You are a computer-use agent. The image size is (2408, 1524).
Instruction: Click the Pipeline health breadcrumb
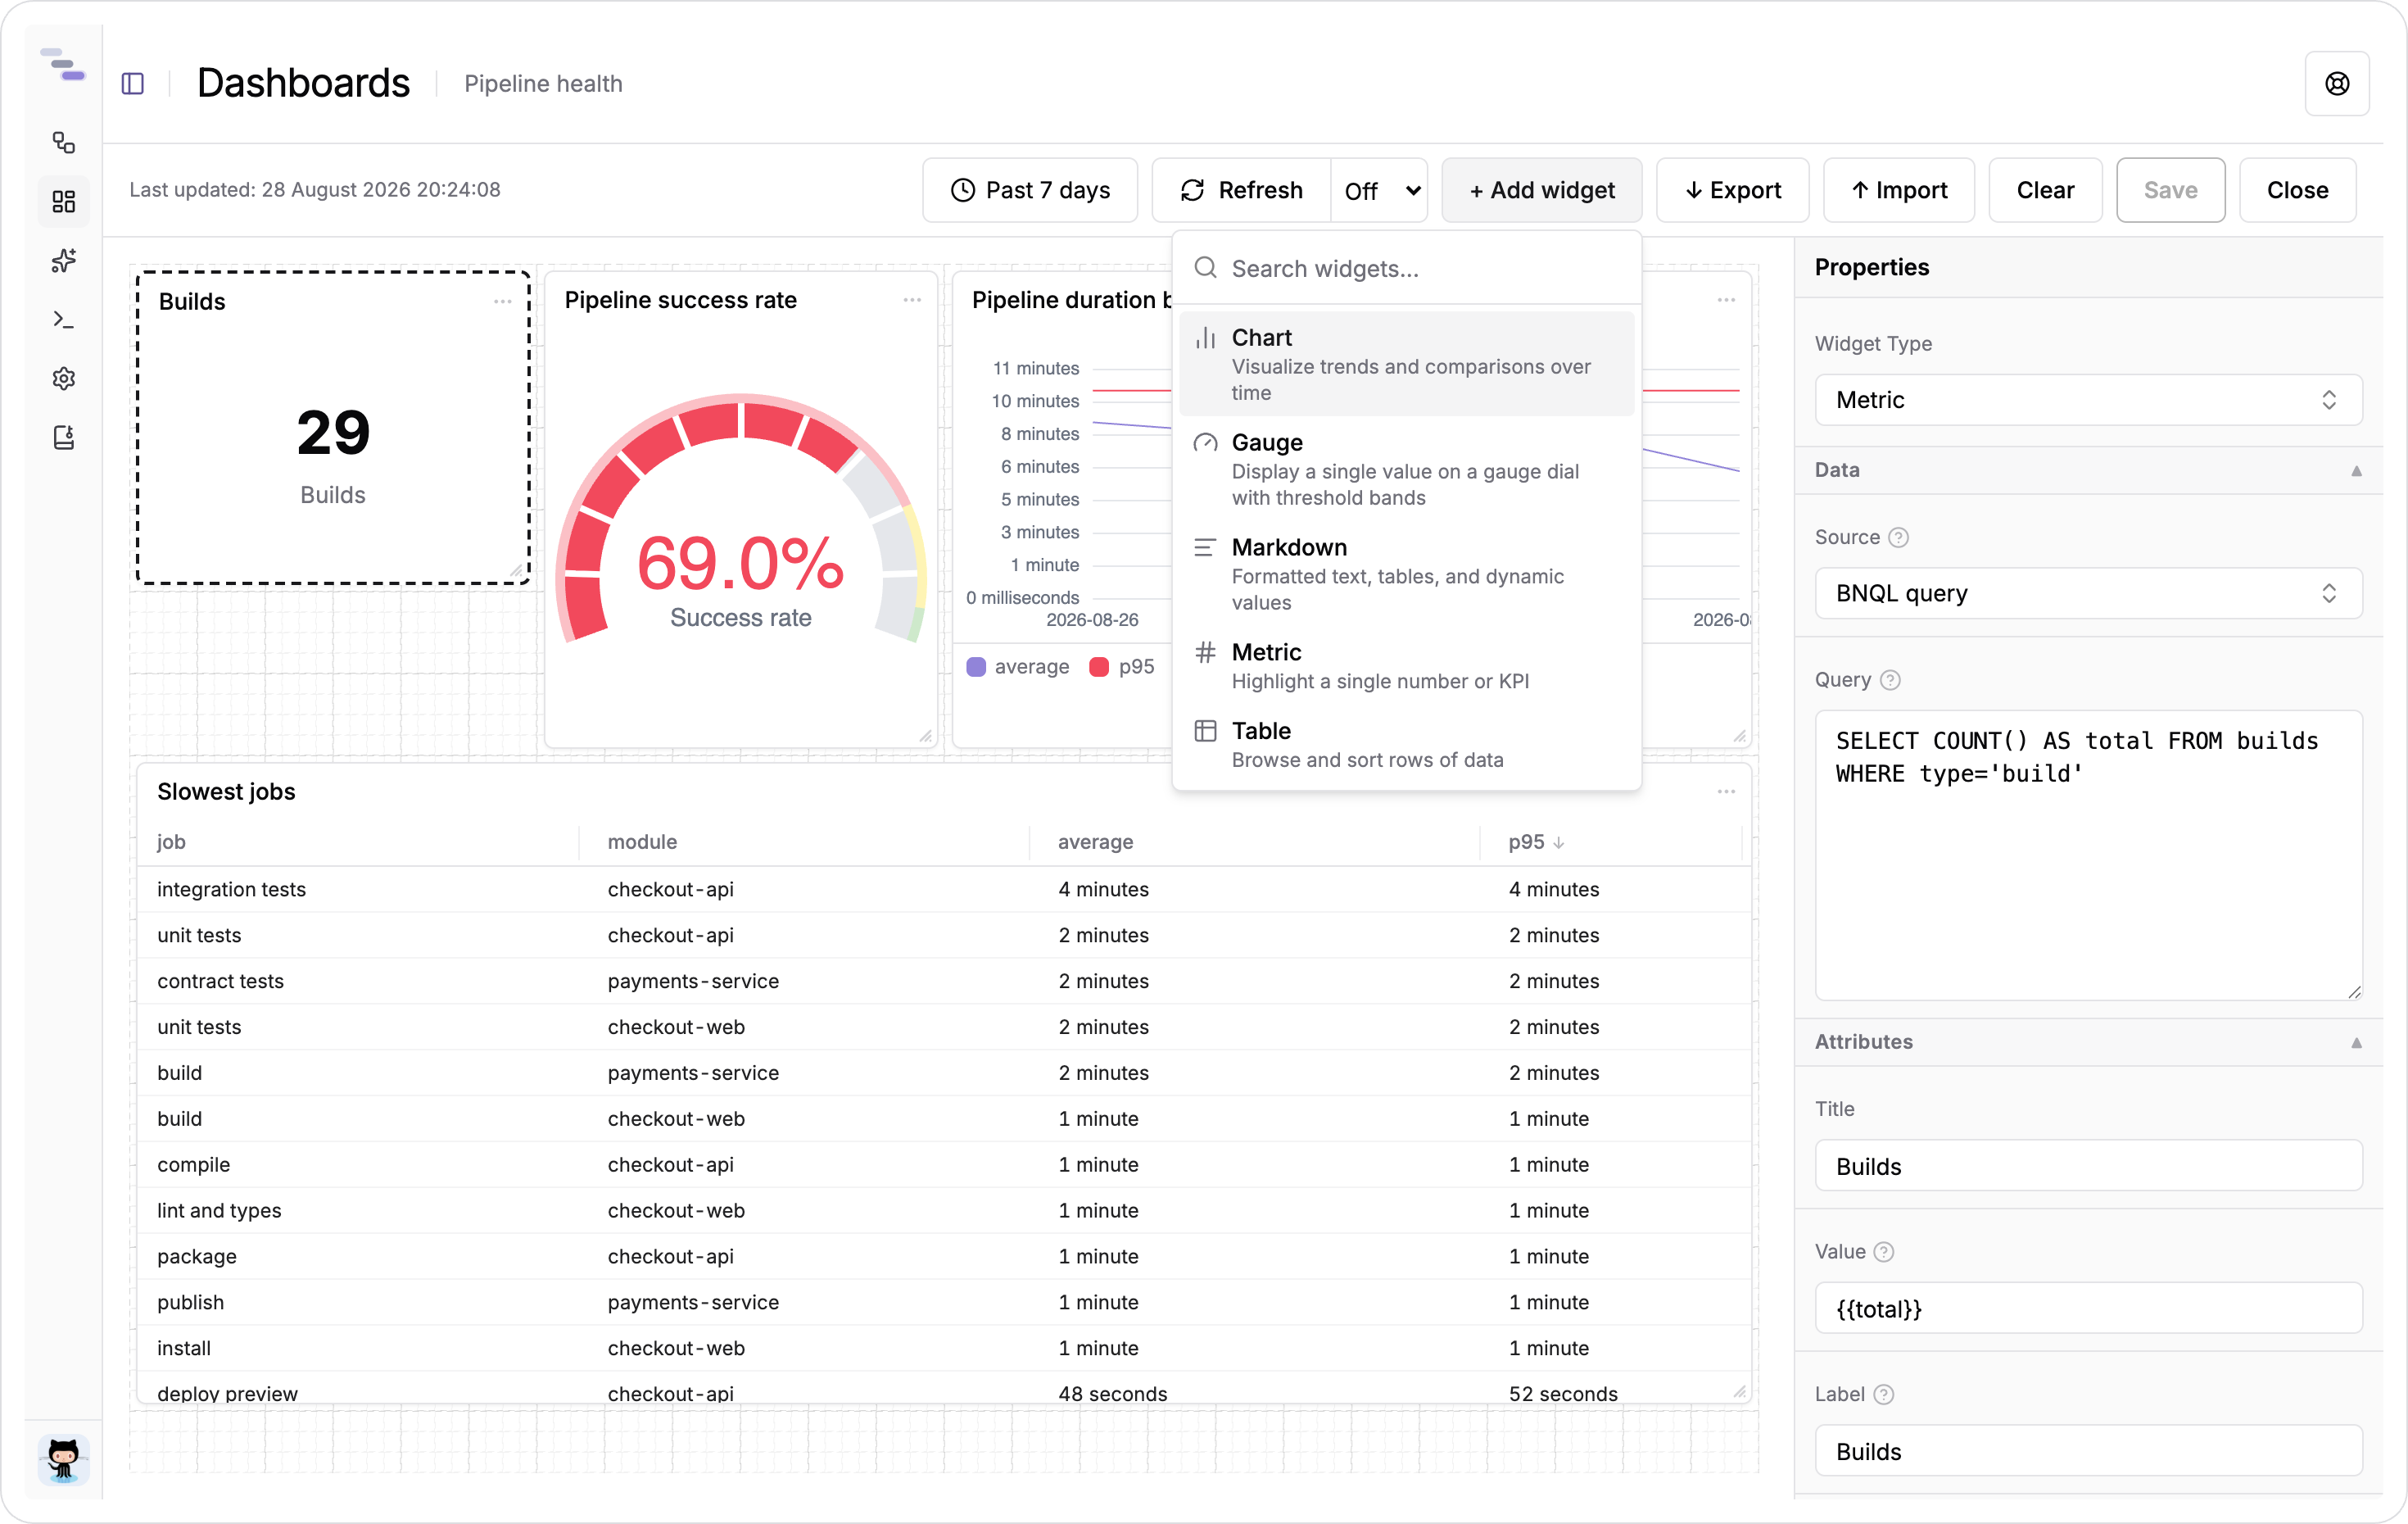[543, 84]
